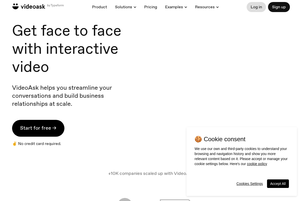302x201 pixels.
Task: Hit the Start for free button
Action: tap(38, 128)
